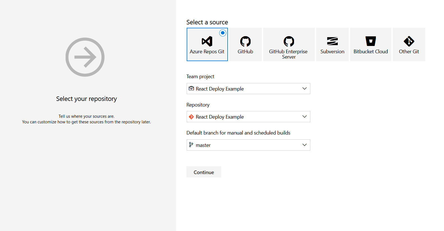Click 'Tell us where your sources are.' text
Image resolution: width=444 pixels, height=231 pixels.
coord(86,116)
